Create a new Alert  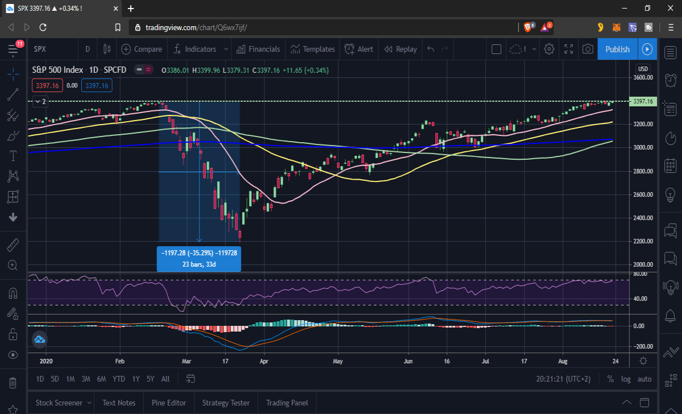[359, 49]
